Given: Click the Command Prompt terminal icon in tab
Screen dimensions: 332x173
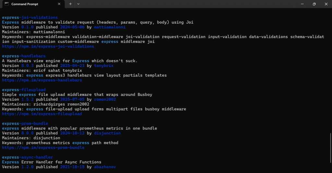Looking at the screenshot, I should pos(6,4).
